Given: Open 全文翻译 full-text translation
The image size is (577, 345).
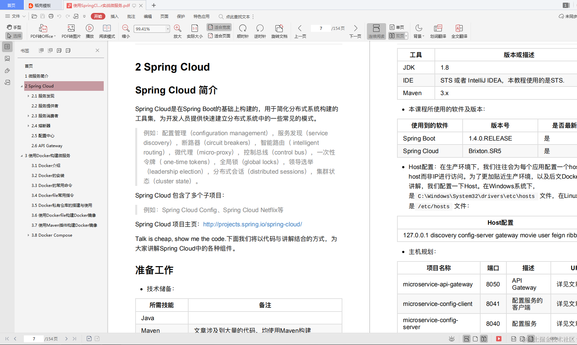Looking at the screenshot, I should (x=459, y=31).
